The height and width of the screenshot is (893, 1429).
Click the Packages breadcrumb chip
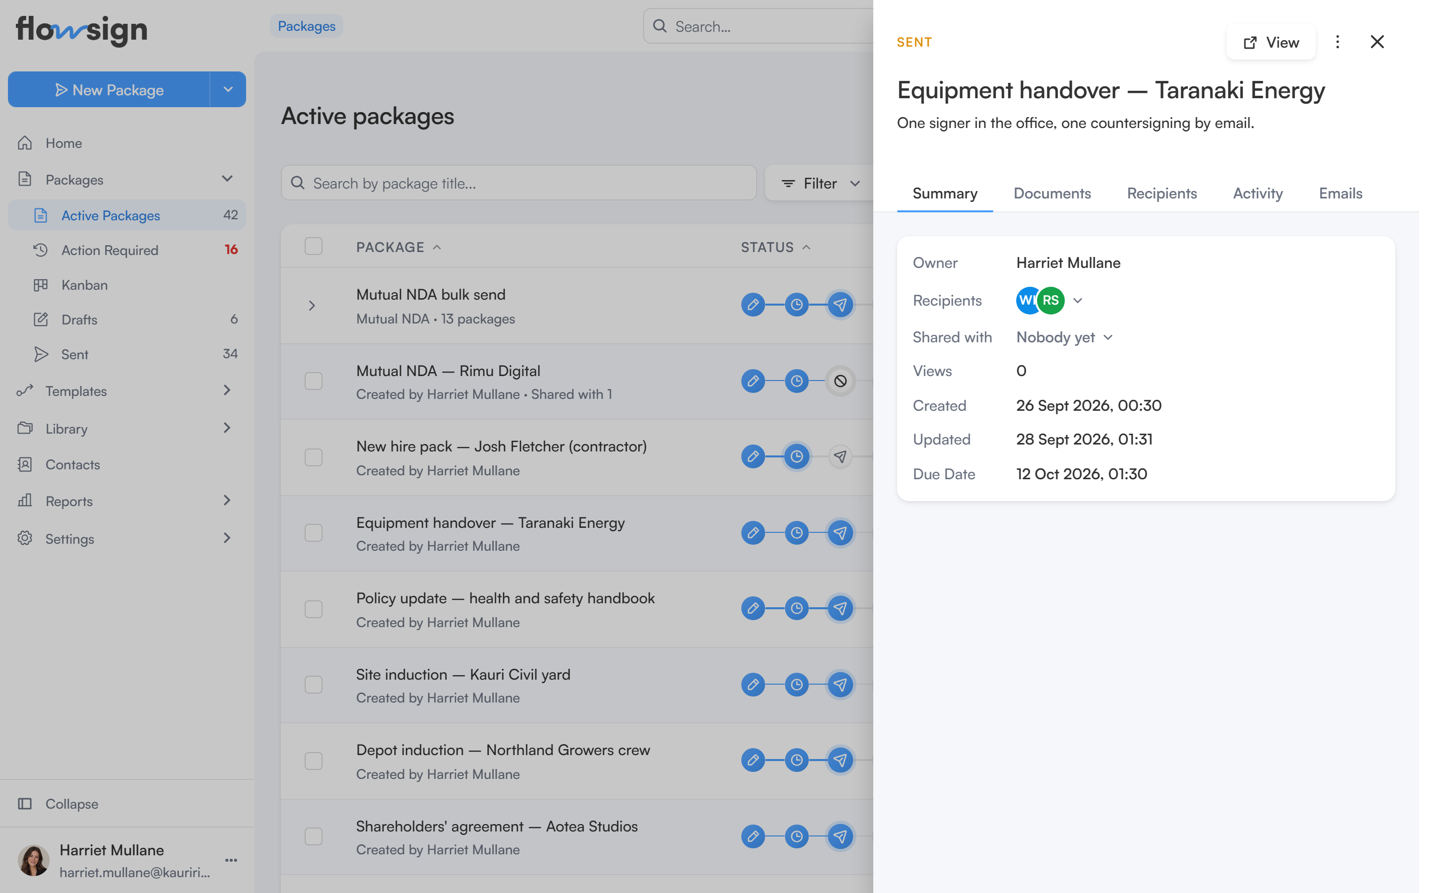307,26
